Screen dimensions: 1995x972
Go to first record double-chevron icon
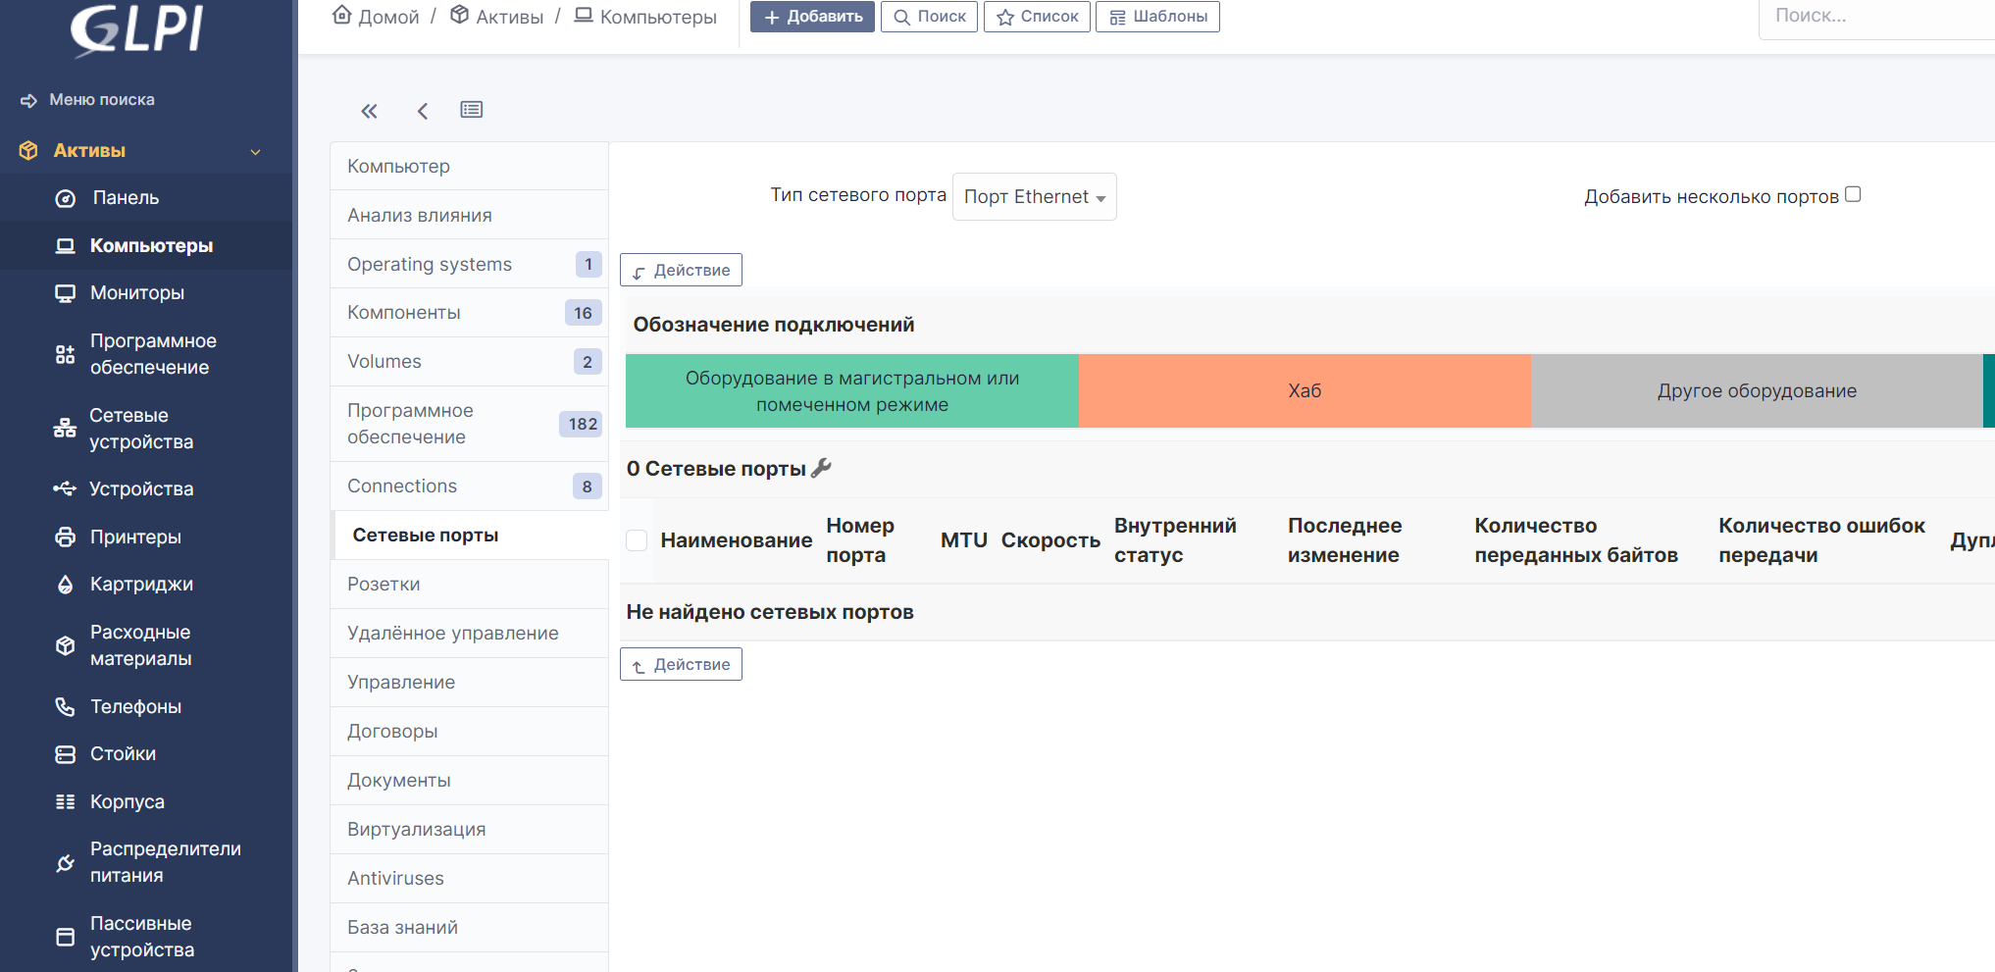coord(369,111)
